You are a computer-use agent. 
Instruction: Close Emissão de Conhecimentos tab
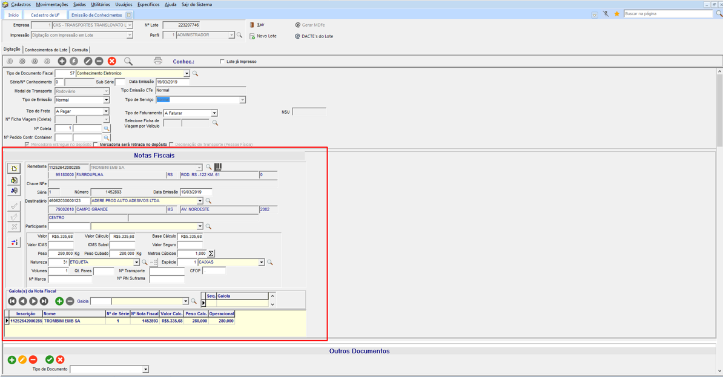[x=128, y=15]
